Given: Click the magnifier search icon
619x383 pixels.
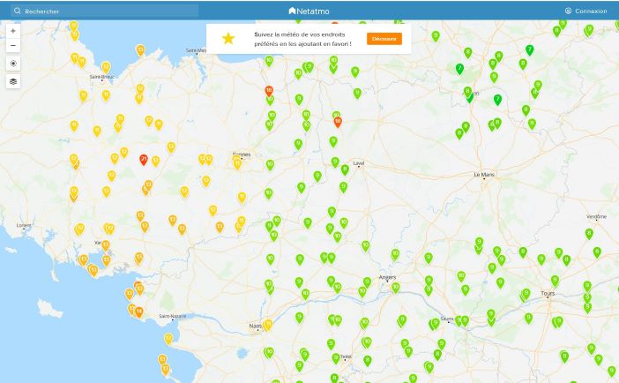Looking at the screenshot, I should [18, 11].
